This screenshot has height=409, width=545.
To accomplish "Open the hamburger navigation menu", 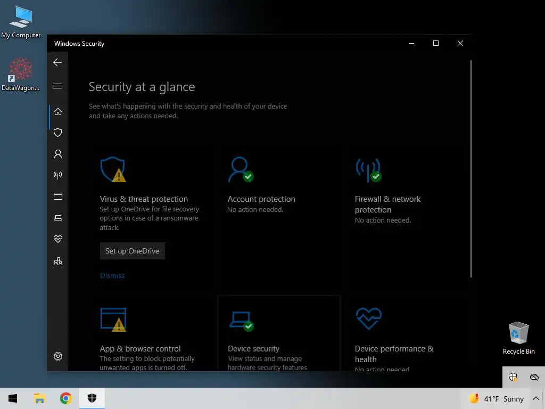I will pos(57,86).
